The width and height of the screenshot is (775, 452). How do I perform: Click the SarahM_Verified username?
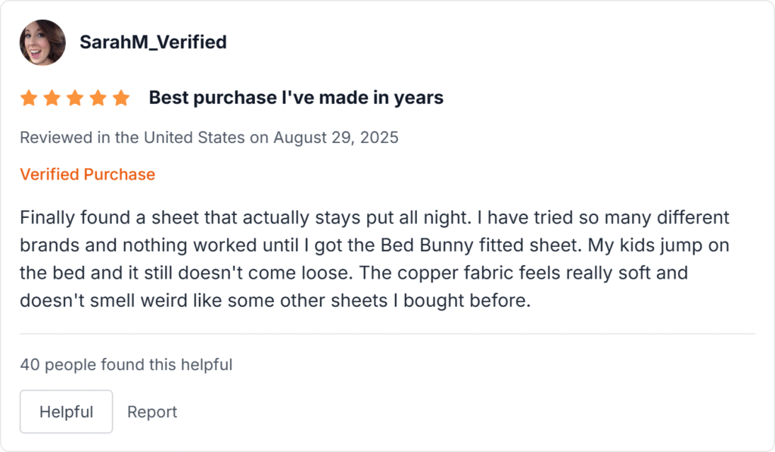pyautogui.click(x=153, y=42)
